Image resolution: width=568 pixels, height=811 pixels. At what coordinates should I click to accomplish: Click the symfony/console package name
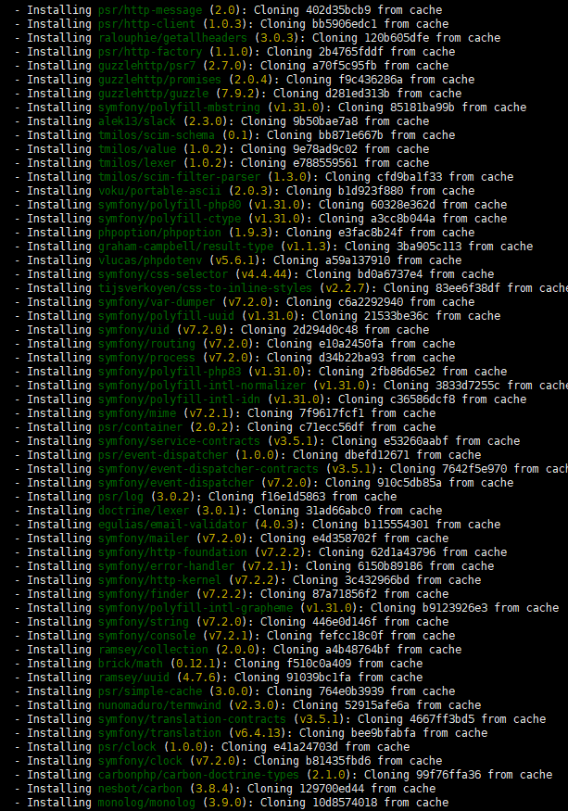[147, 637]
